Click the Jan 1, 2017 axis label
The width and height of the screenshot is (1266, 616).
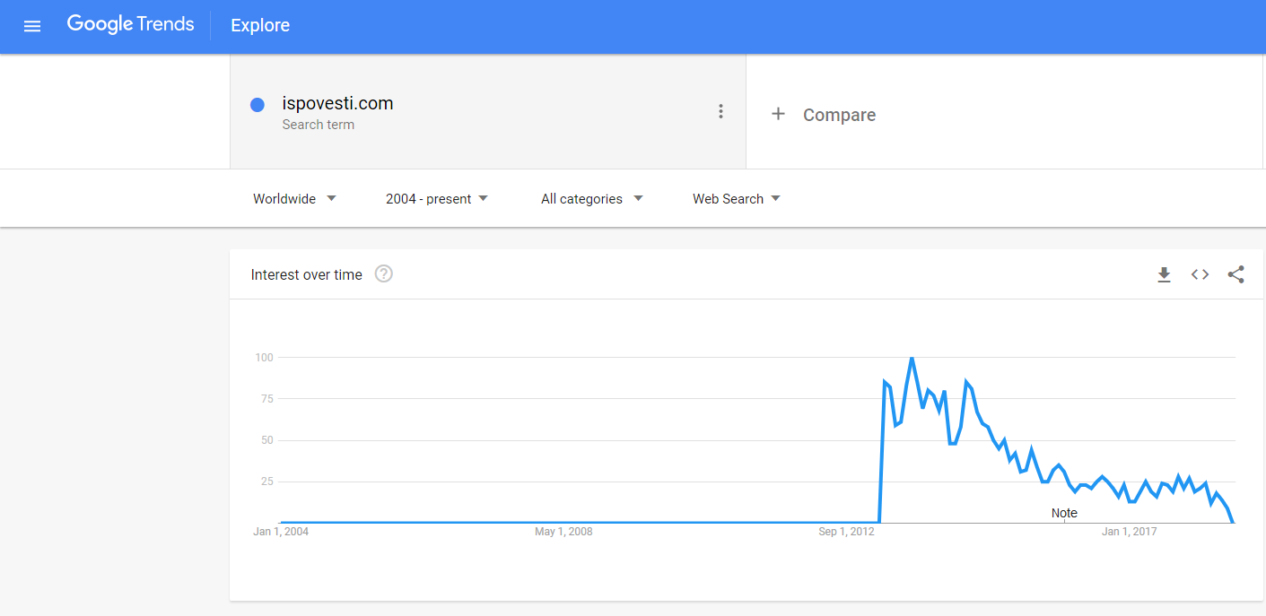1129,532
